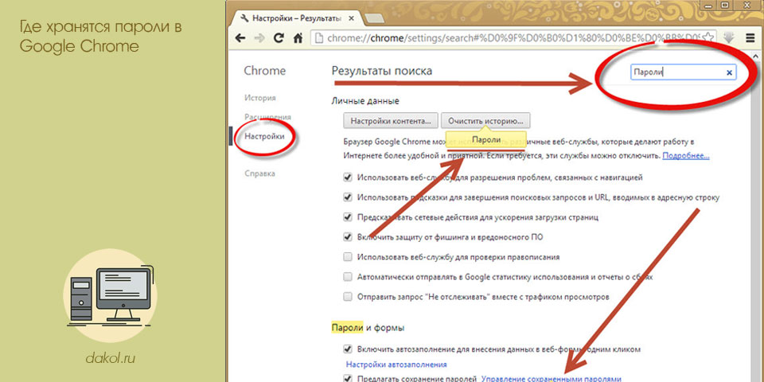
Task: Open the Chrome hamburger menu
Action: [x=750, y=37]
